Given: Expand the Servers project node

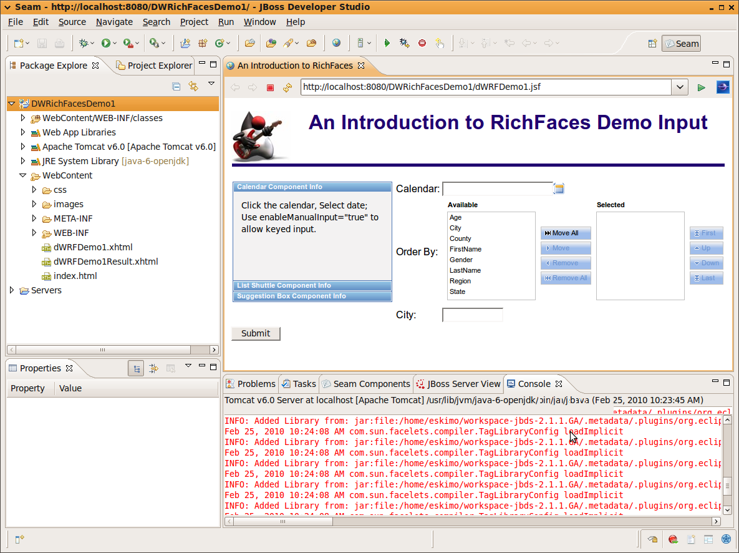Looking at the screenshot, I should coord(12,290).
